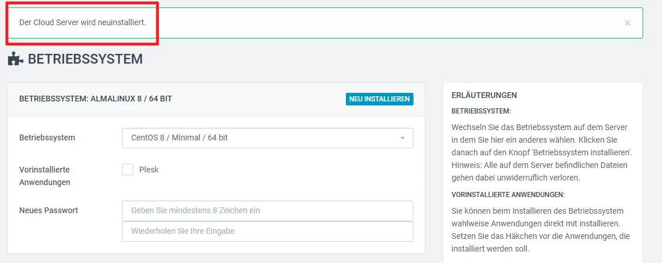Click the paragraph starting 'Wechseln Sie das Betriebssystem'
This screenshot has height=263, width=662.
(x=542, y=152)
